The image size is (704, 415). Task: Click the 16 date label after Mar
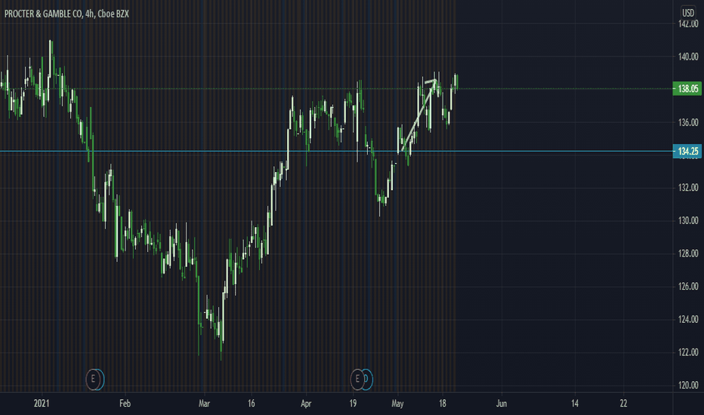(x=251, y=404)
